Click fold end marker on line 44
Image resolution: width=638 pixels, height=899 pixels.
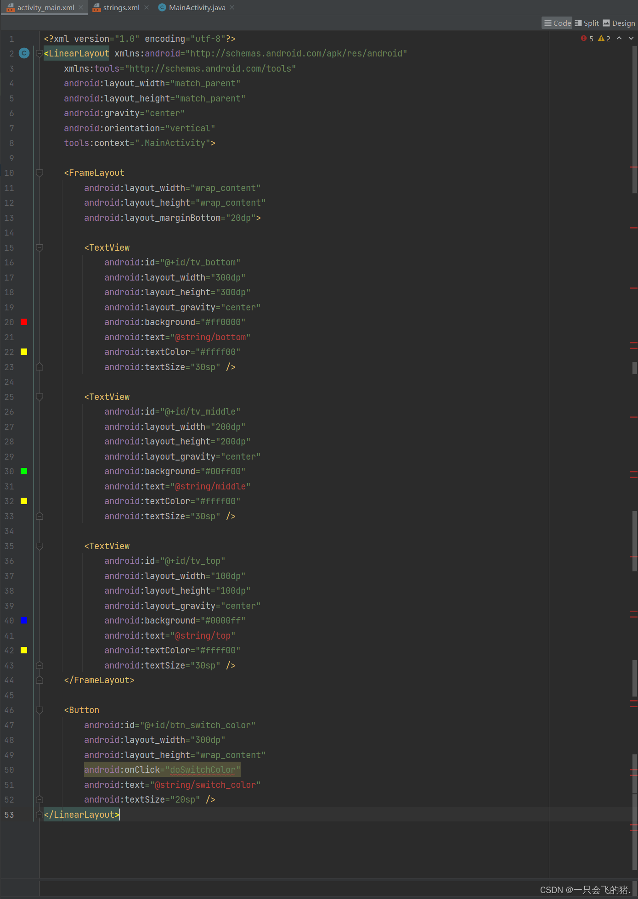[40, 680]
